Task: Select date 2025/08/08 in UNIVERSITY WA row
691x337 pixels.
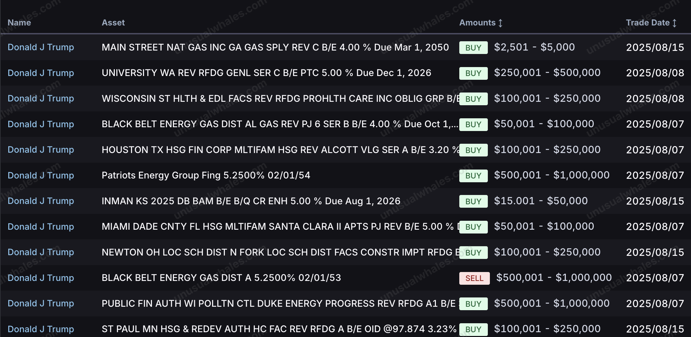Action: 655,73
